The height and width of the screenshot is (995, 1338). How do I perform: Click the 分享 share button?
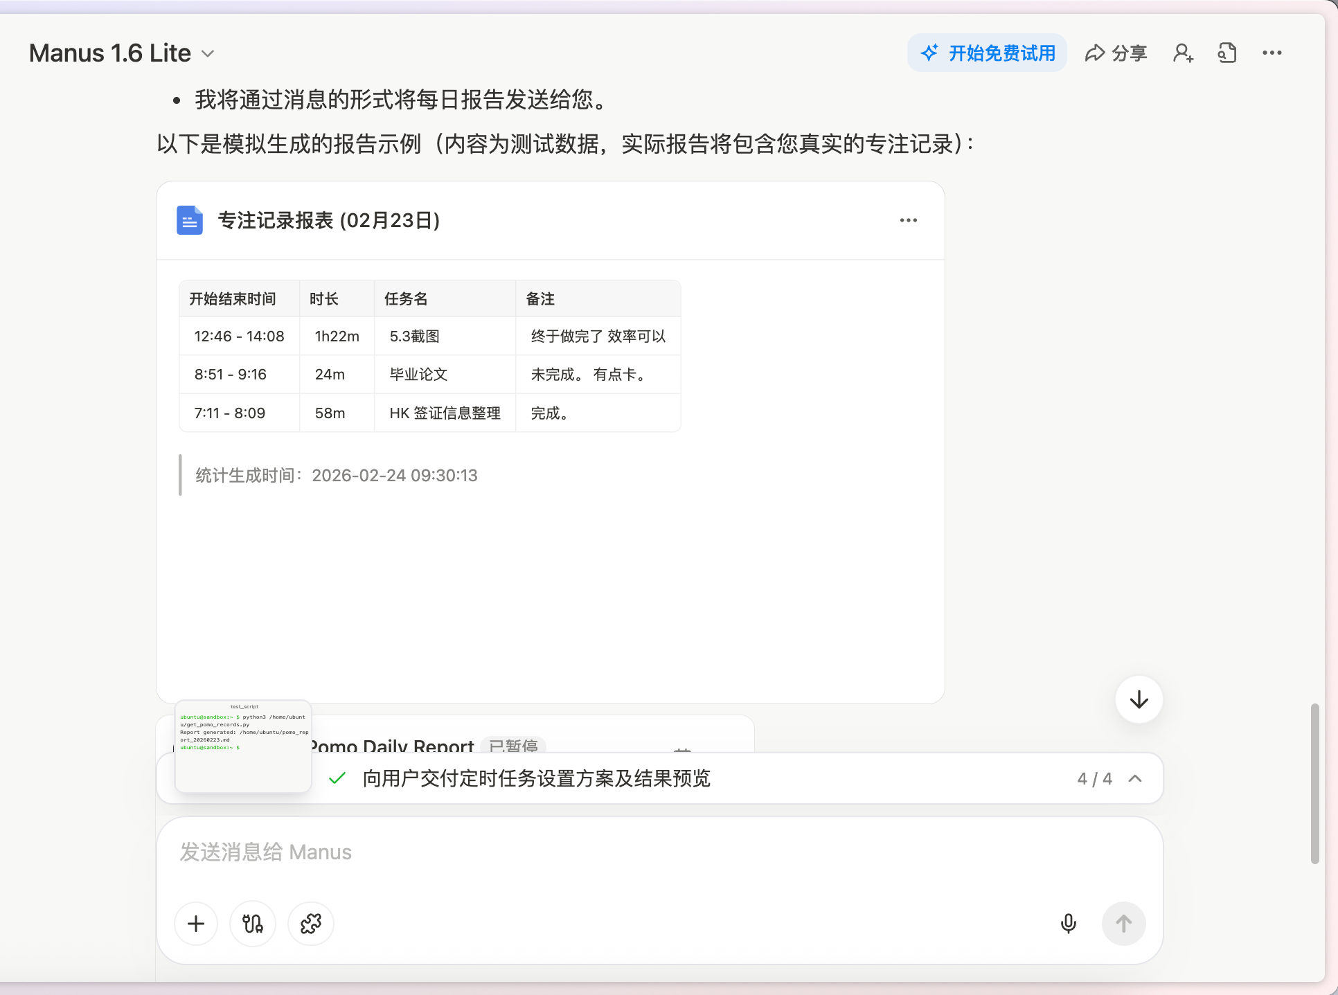click(1116, 53)
